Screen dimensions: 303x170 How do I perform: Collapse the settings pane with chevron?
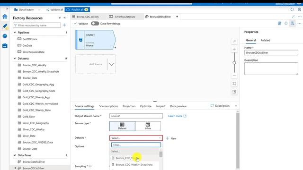(236, 106)
